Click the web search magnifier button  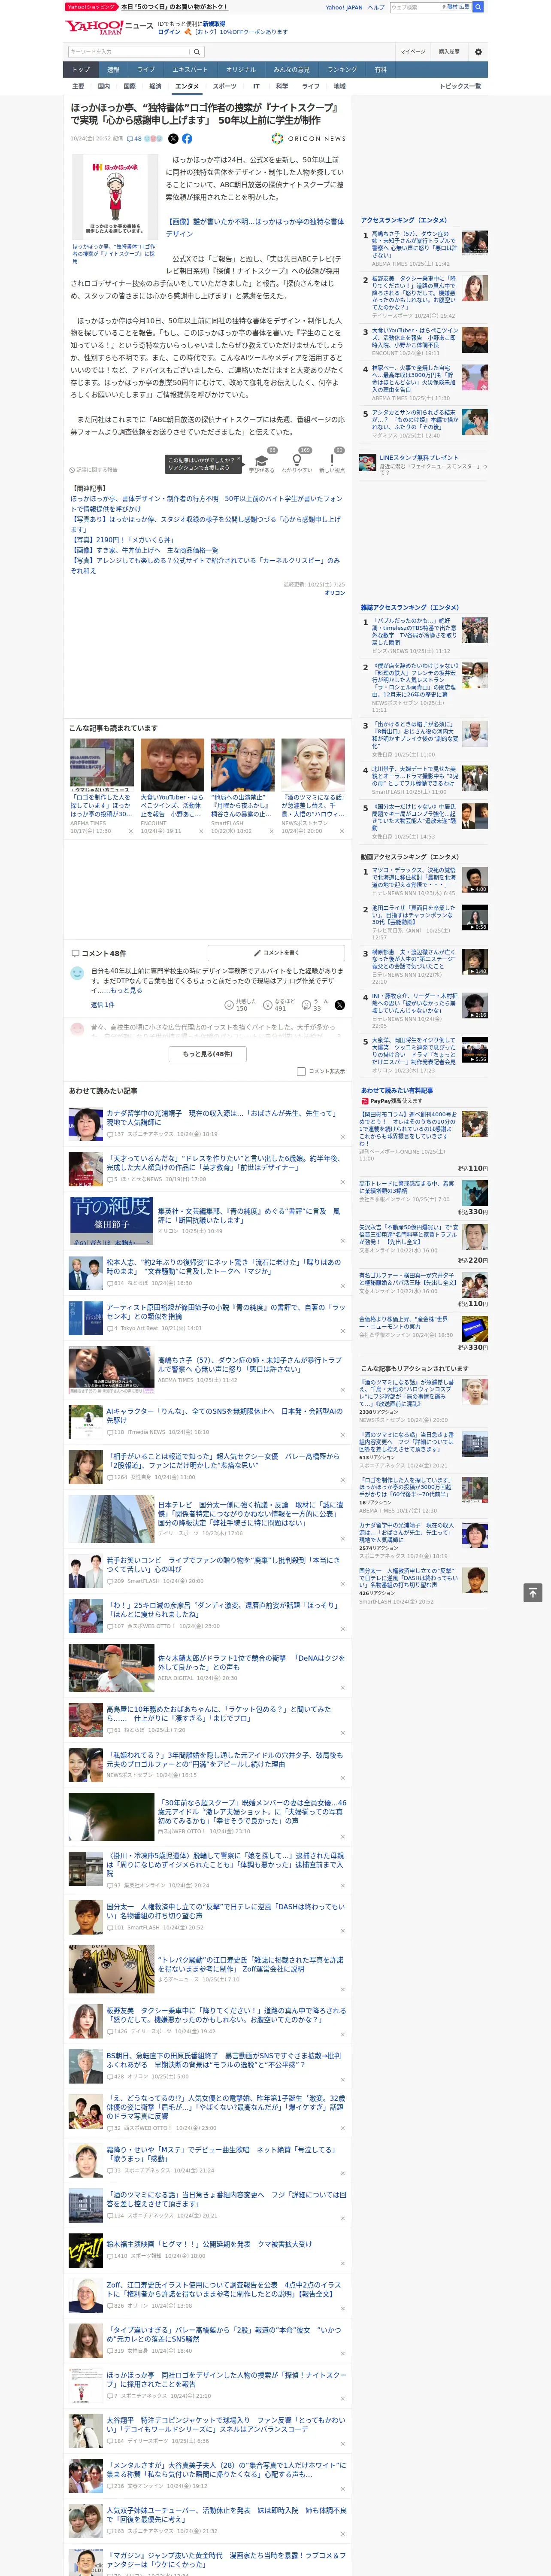point(478,7)
